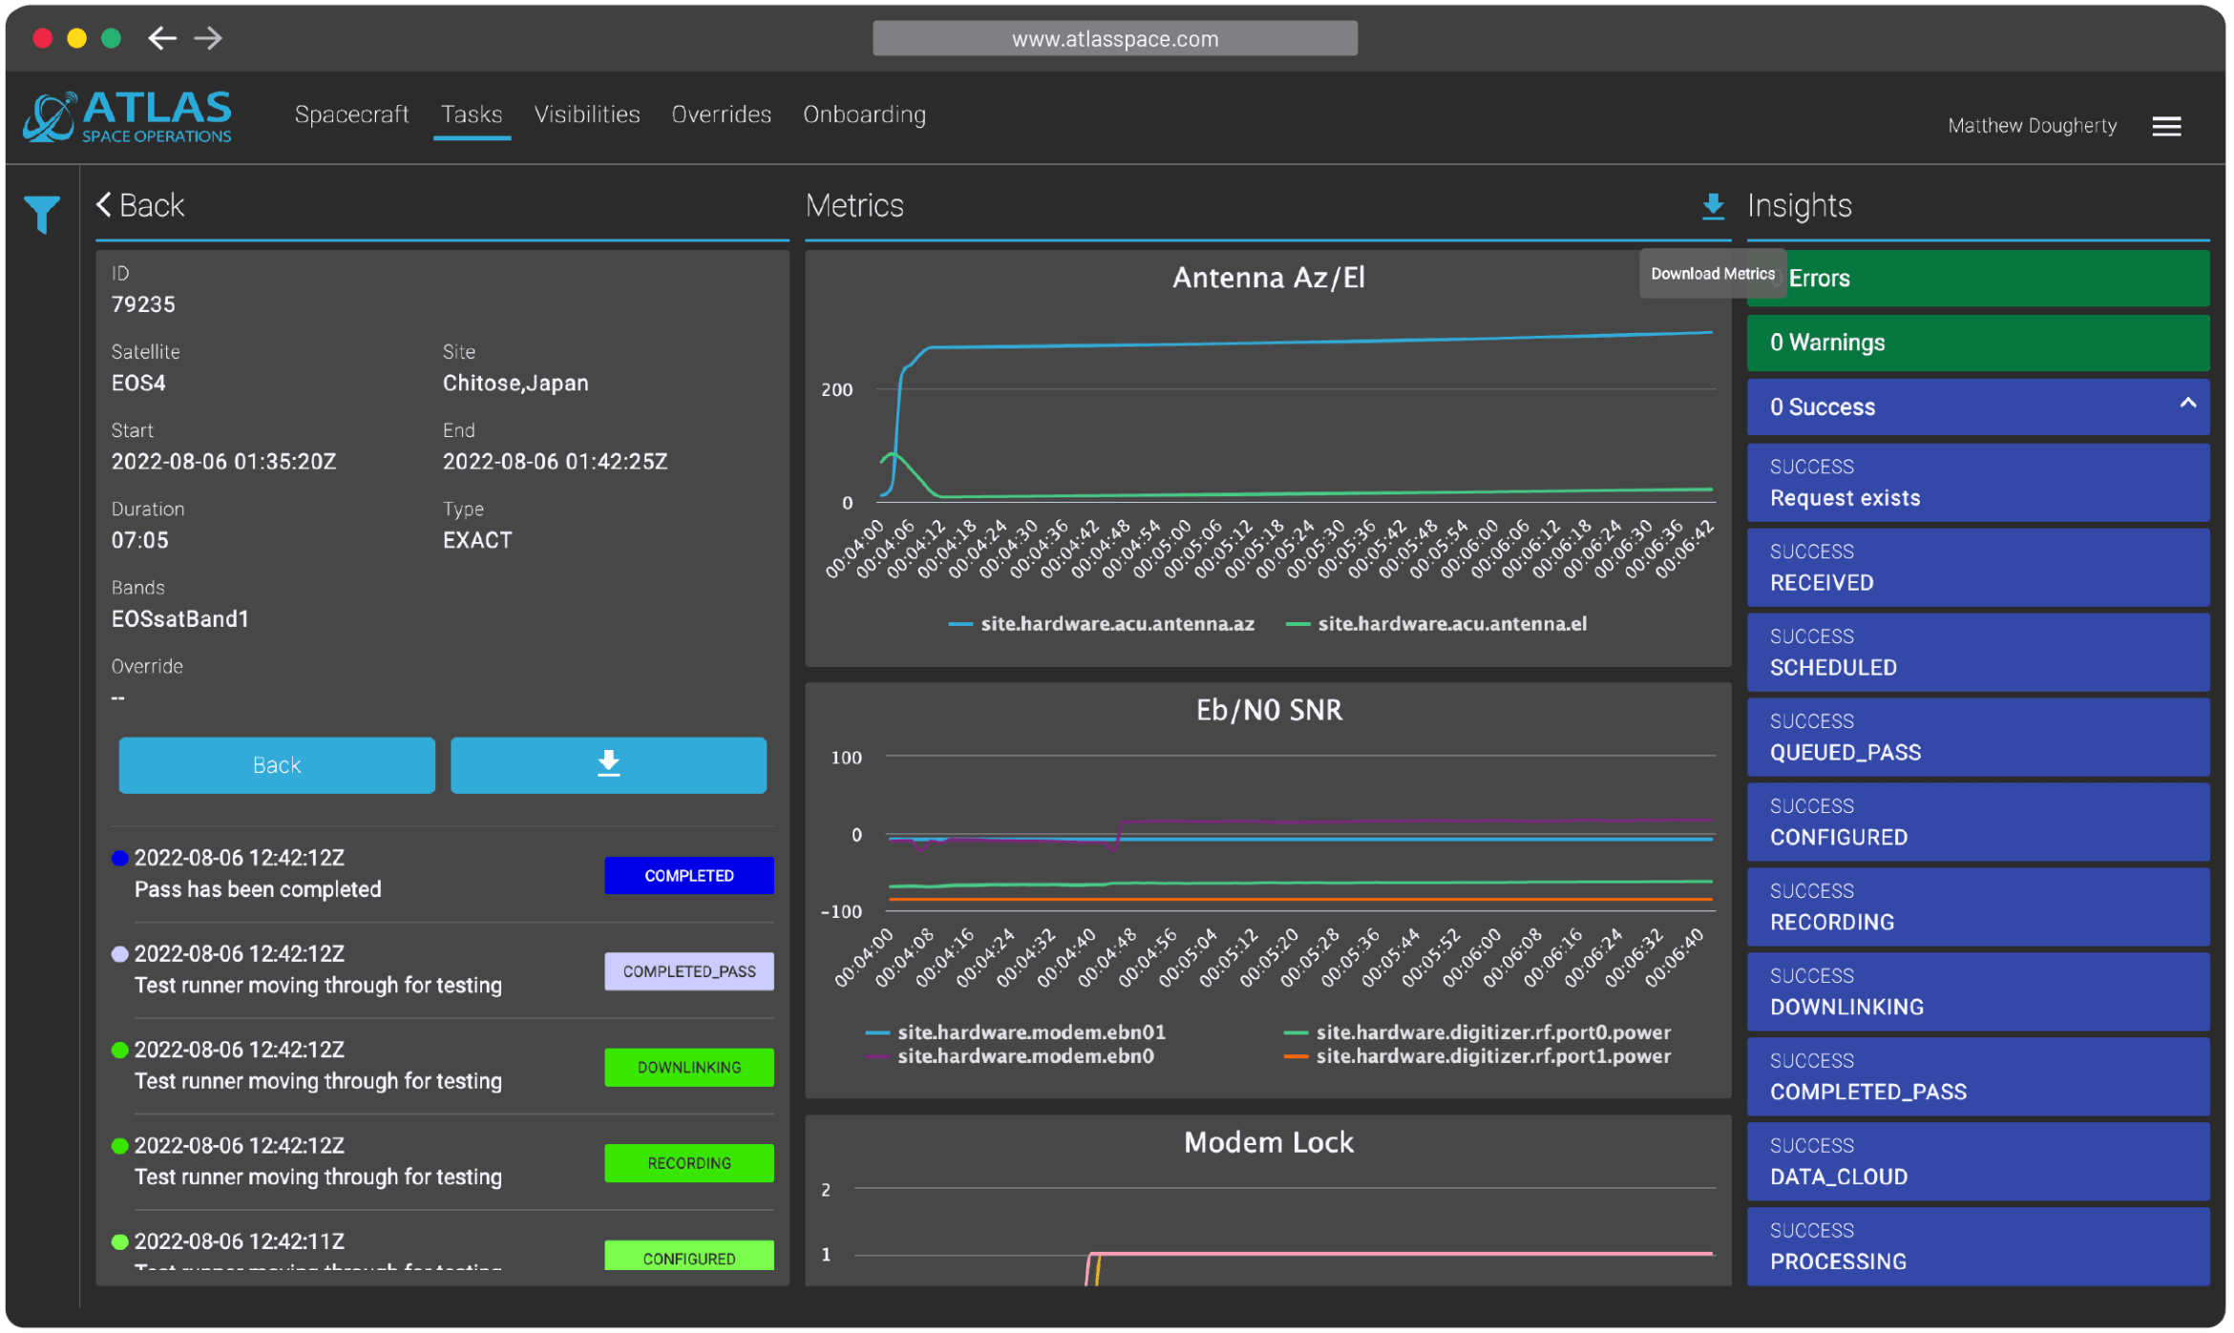Click the Download Metrics icon above the charts

(x=1713, y=205)
